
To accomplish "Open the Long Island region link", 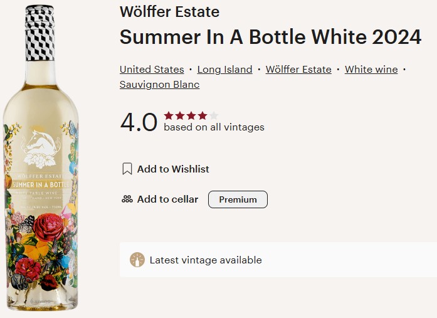I will (224, 70).
